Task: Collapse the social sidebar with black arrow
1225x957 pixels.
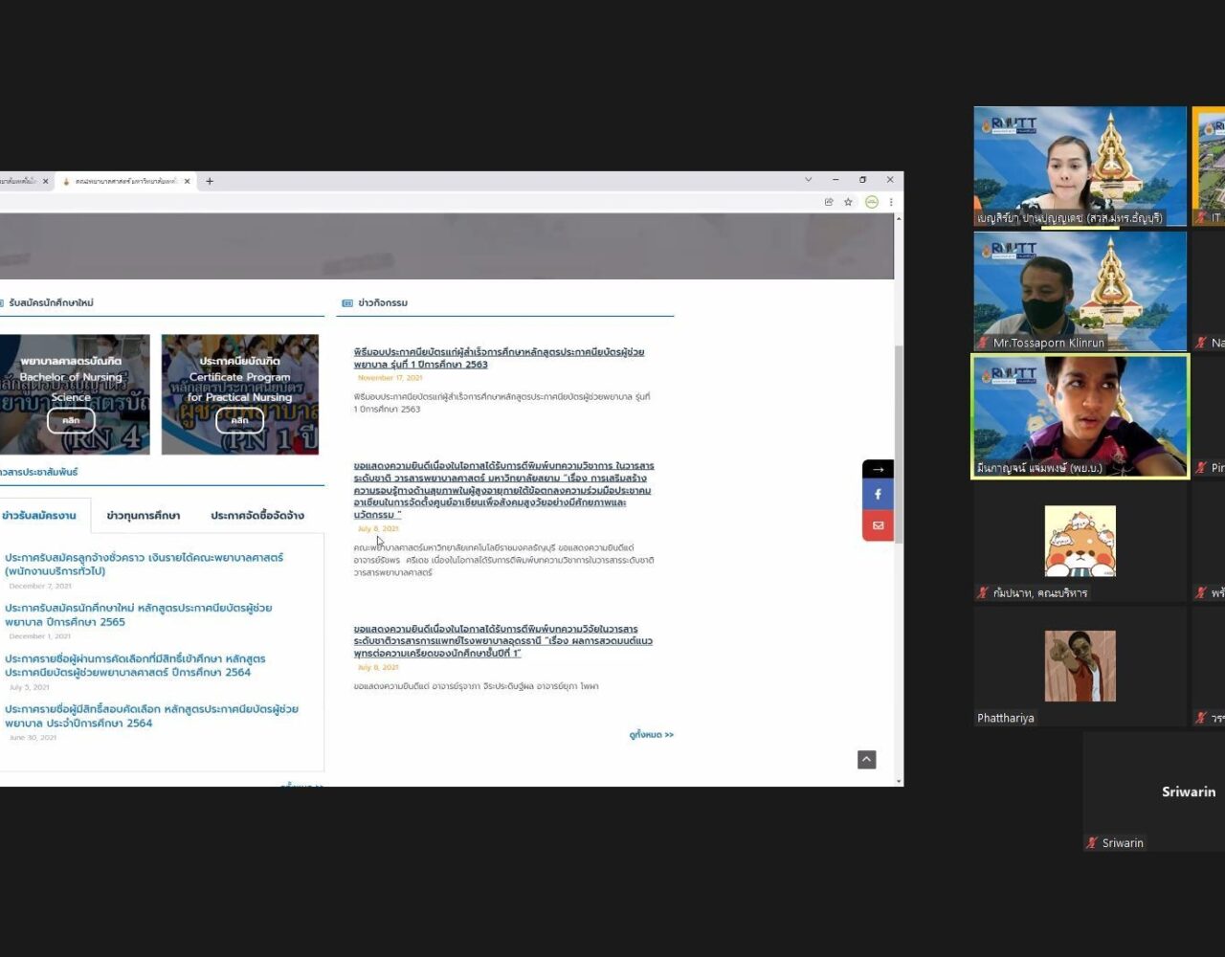Action: [878, 469]
